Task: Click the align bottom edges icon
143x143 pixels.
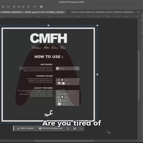Action: coord(3,7)
